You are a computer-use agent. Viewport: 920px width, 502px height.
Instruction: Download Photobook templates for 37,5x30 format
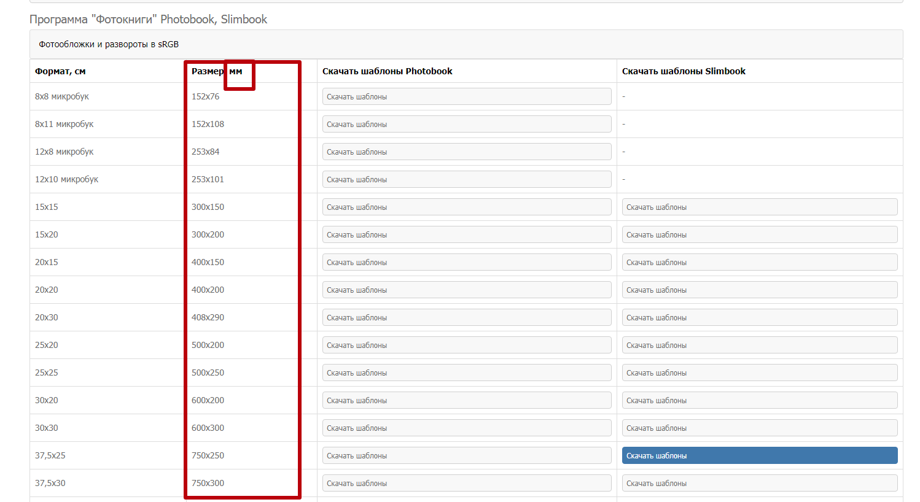(x=466, y=483)
